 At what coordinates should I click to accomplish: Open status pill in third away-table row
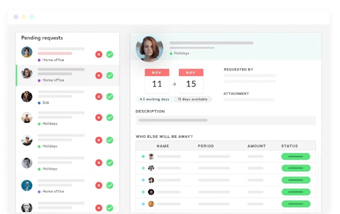click(x=295, y=180)
